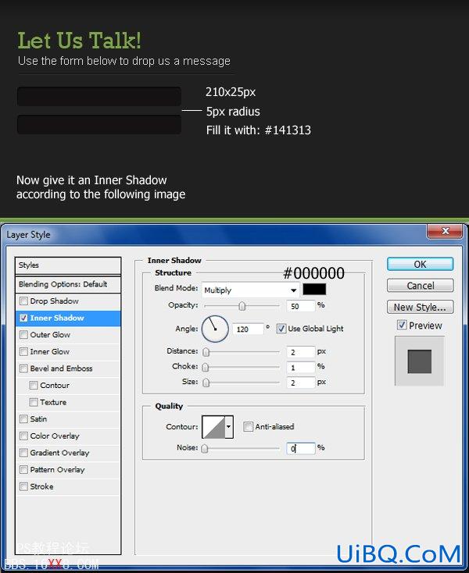Uncheck the Inner Shadow checkbox
Viewport: 469px width, 573px height.
pyautogui.click(x=23, y=318)
